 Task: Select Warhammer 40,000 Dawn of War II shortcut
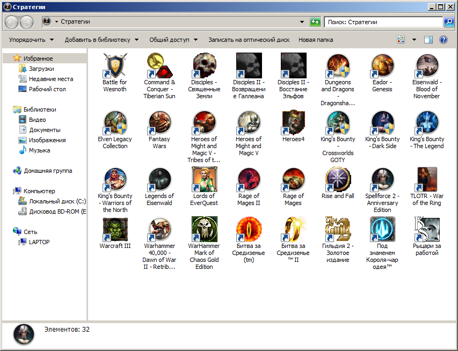(159, 243)
